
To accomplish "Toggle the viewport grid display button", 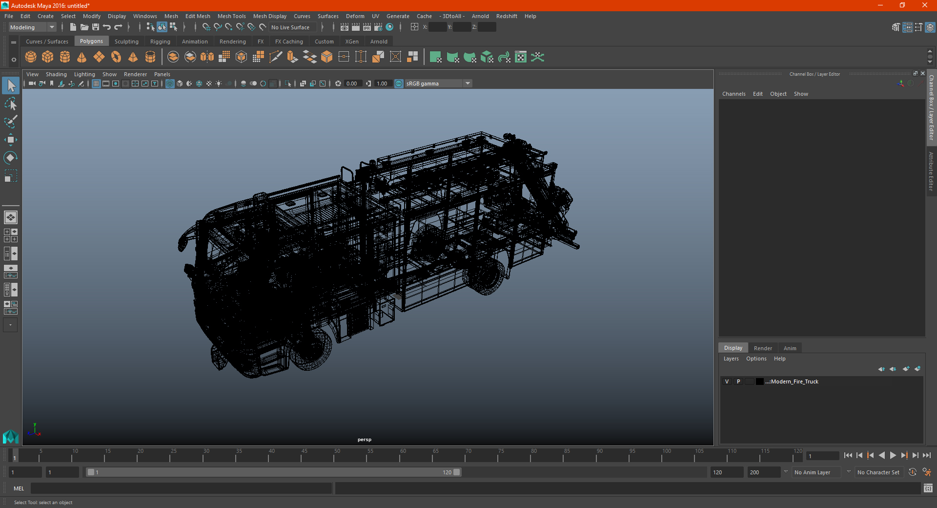I will point(96,84).
